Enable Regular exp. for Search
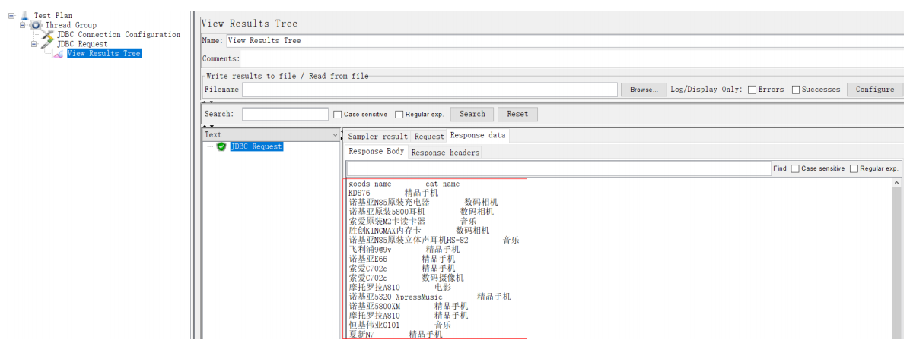 (x=399, y=115)
